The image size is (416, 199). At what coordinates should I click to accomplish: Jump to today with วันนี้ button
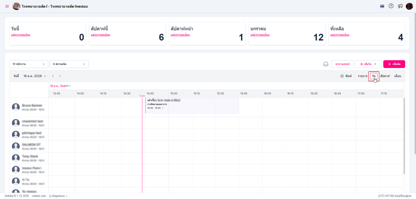(x=16, y=76)
